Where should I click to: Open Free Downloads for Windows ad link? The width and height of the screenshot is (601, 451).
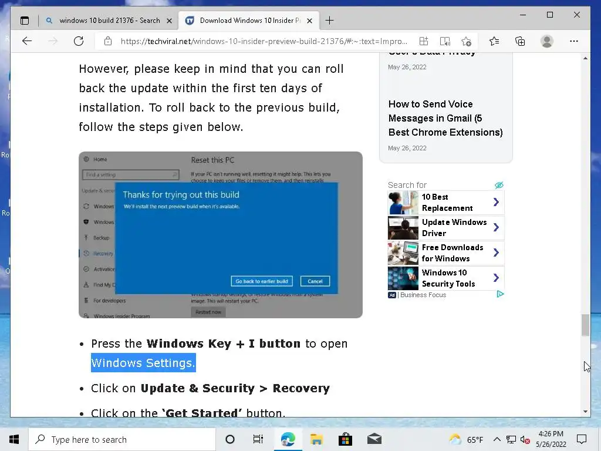[x=453, y=253]
